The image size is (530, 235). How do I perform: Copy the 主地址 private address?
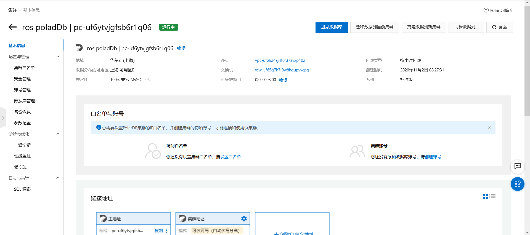[159, 231]
